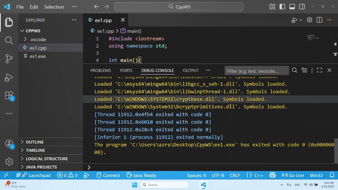338x190 pixels.
Task: Click the VS Code logo icon
Action: pos(7,7)
